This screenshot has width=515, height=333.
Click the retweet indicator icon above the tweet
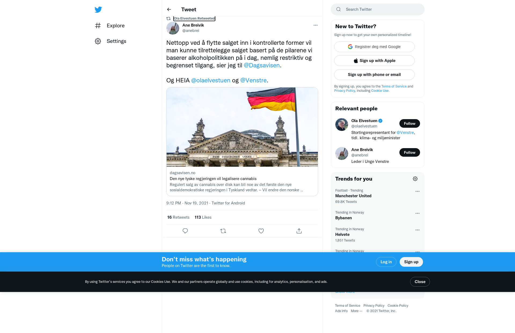point(168,19)
